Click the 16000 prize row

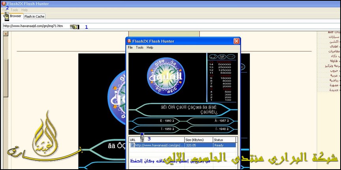220,78
